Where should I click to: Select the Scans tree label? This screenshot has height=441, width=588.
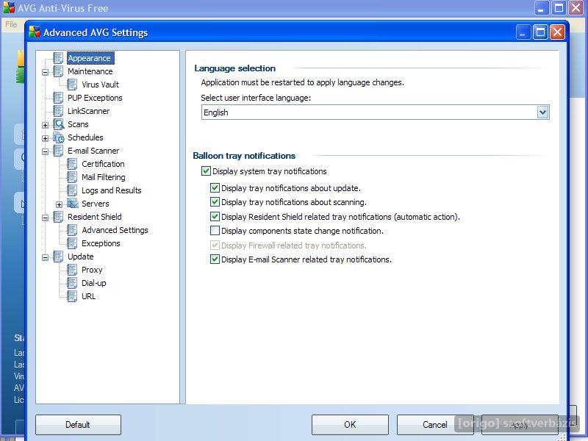tap(78, 124)
